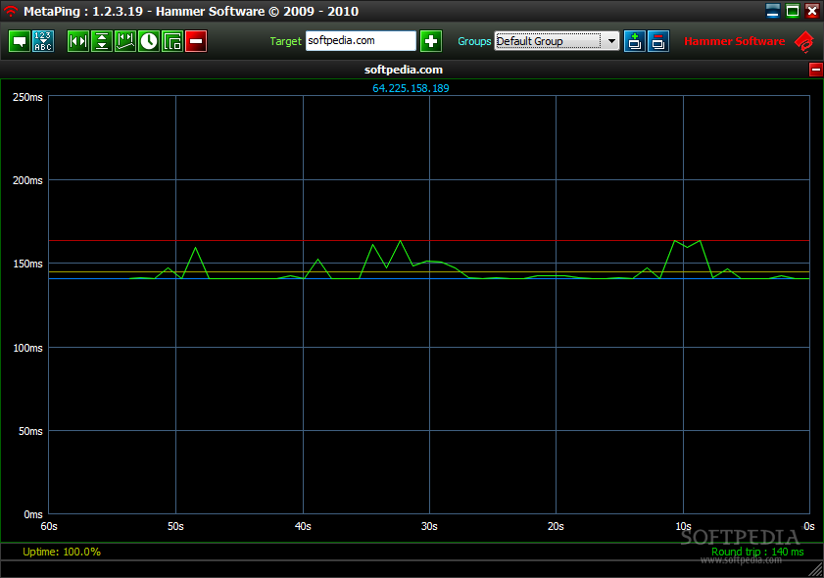
Task: Click the Uptime: 100.0% status text
Action: click(x=62, y=552)
